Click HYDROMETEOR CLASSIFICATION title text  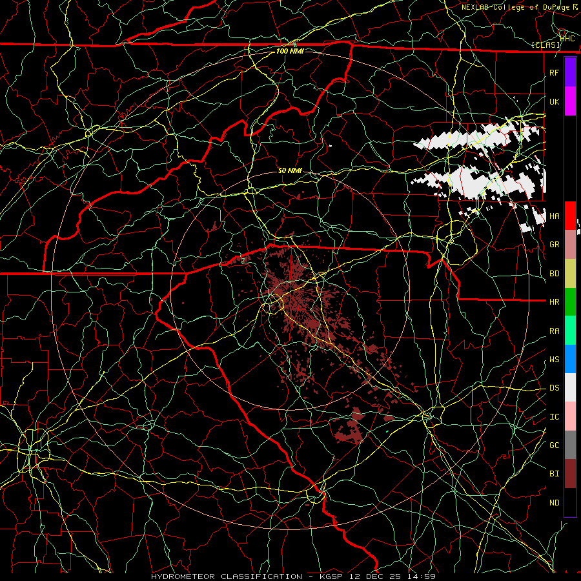pos(227,576)
